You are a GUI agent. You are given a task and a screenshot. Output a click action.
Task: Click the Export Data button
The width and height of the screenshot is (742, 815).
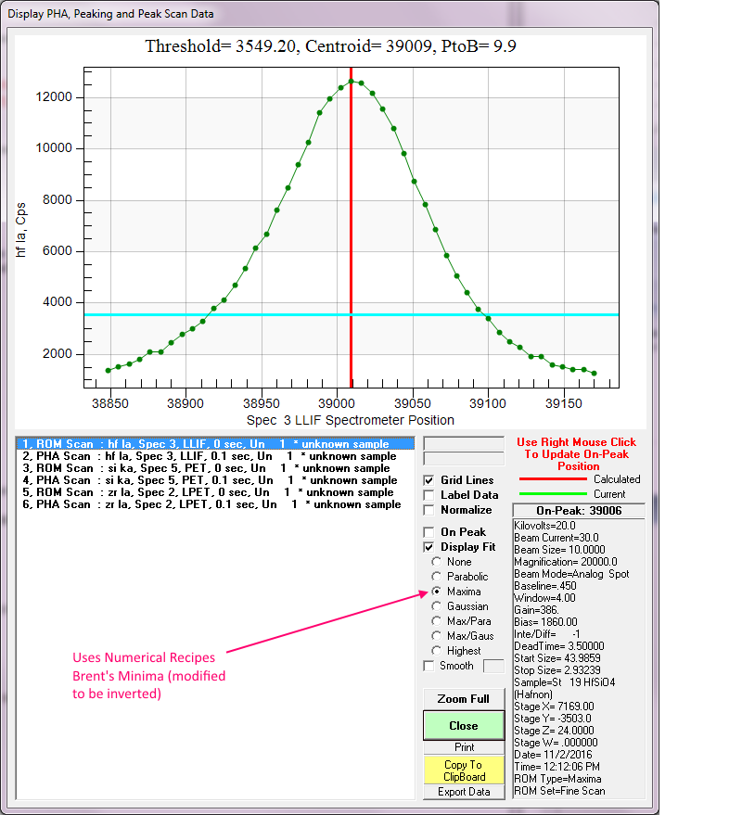click(464, 792)
